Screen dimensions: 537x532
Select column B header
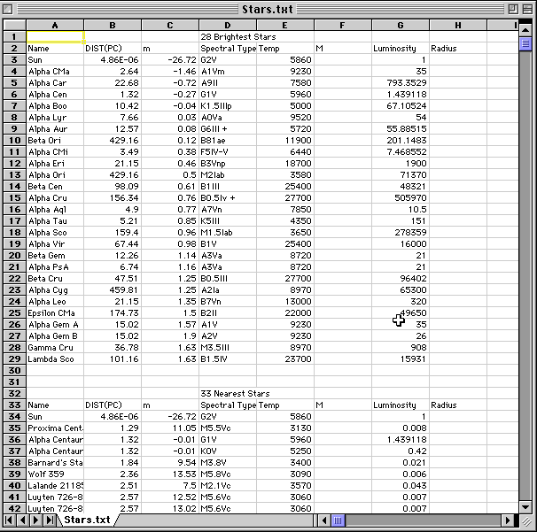(113, 26)
